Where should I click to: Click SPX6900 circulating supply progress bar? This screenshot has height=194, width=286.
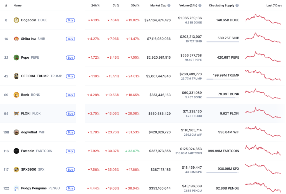(223, 173)
